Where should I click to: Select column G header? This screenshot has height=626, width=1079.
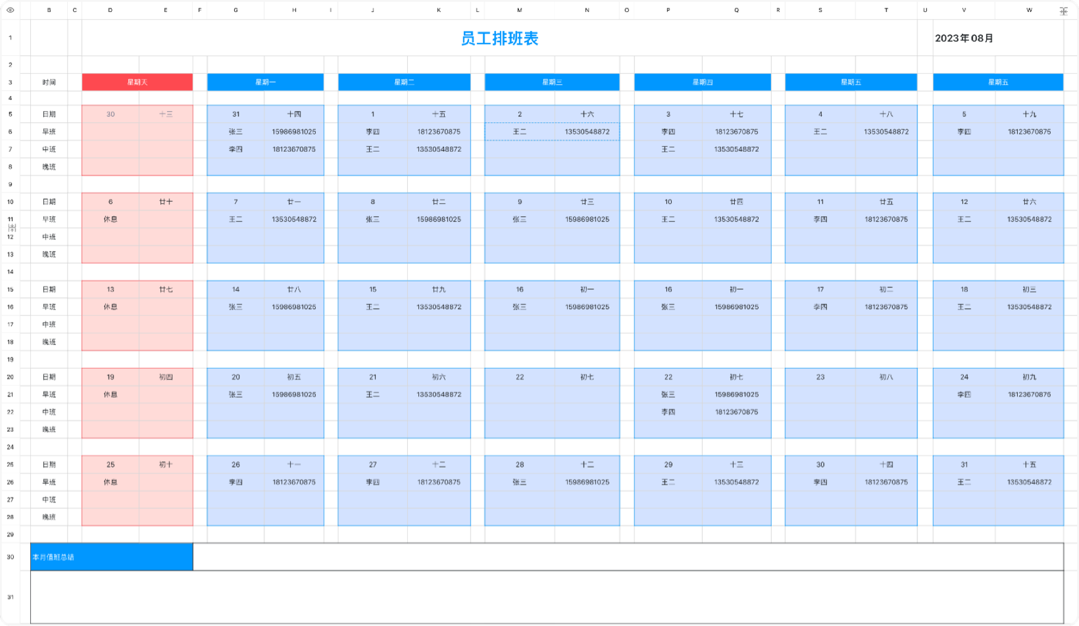(x=236, y=10)
